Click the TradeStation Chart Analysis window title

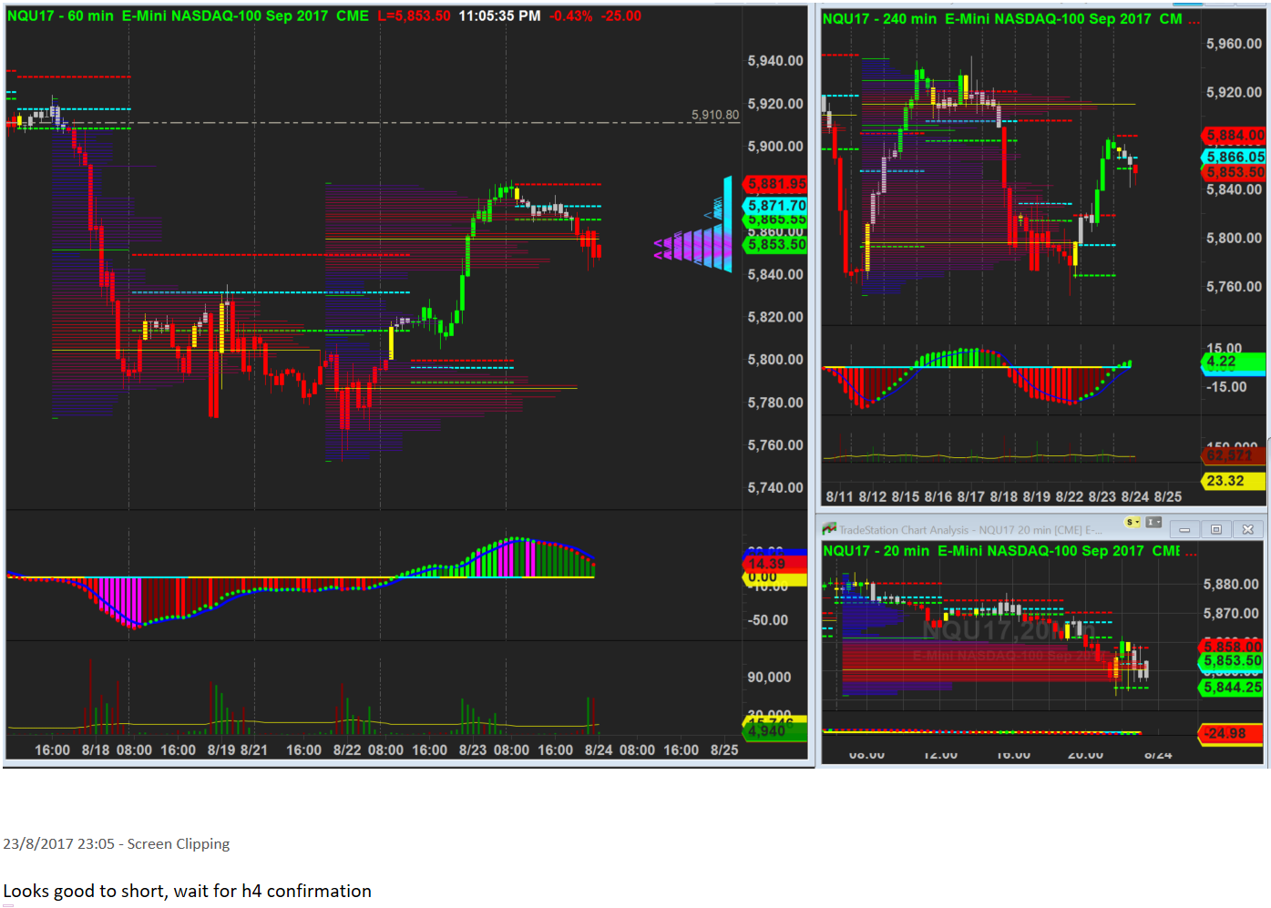pos(971,530)
